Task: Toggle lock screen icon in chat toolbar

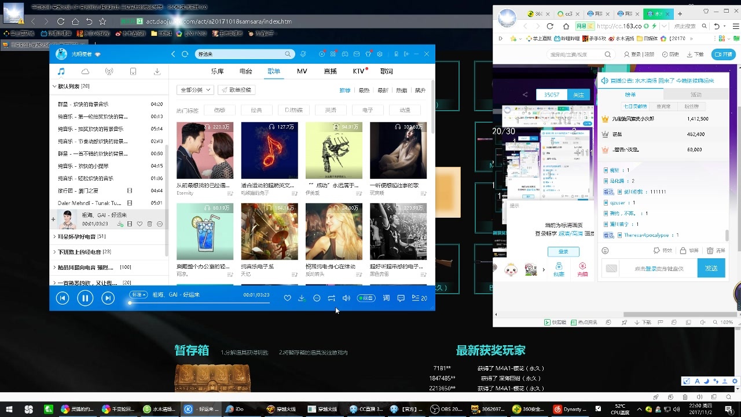Action: point(683,250)
